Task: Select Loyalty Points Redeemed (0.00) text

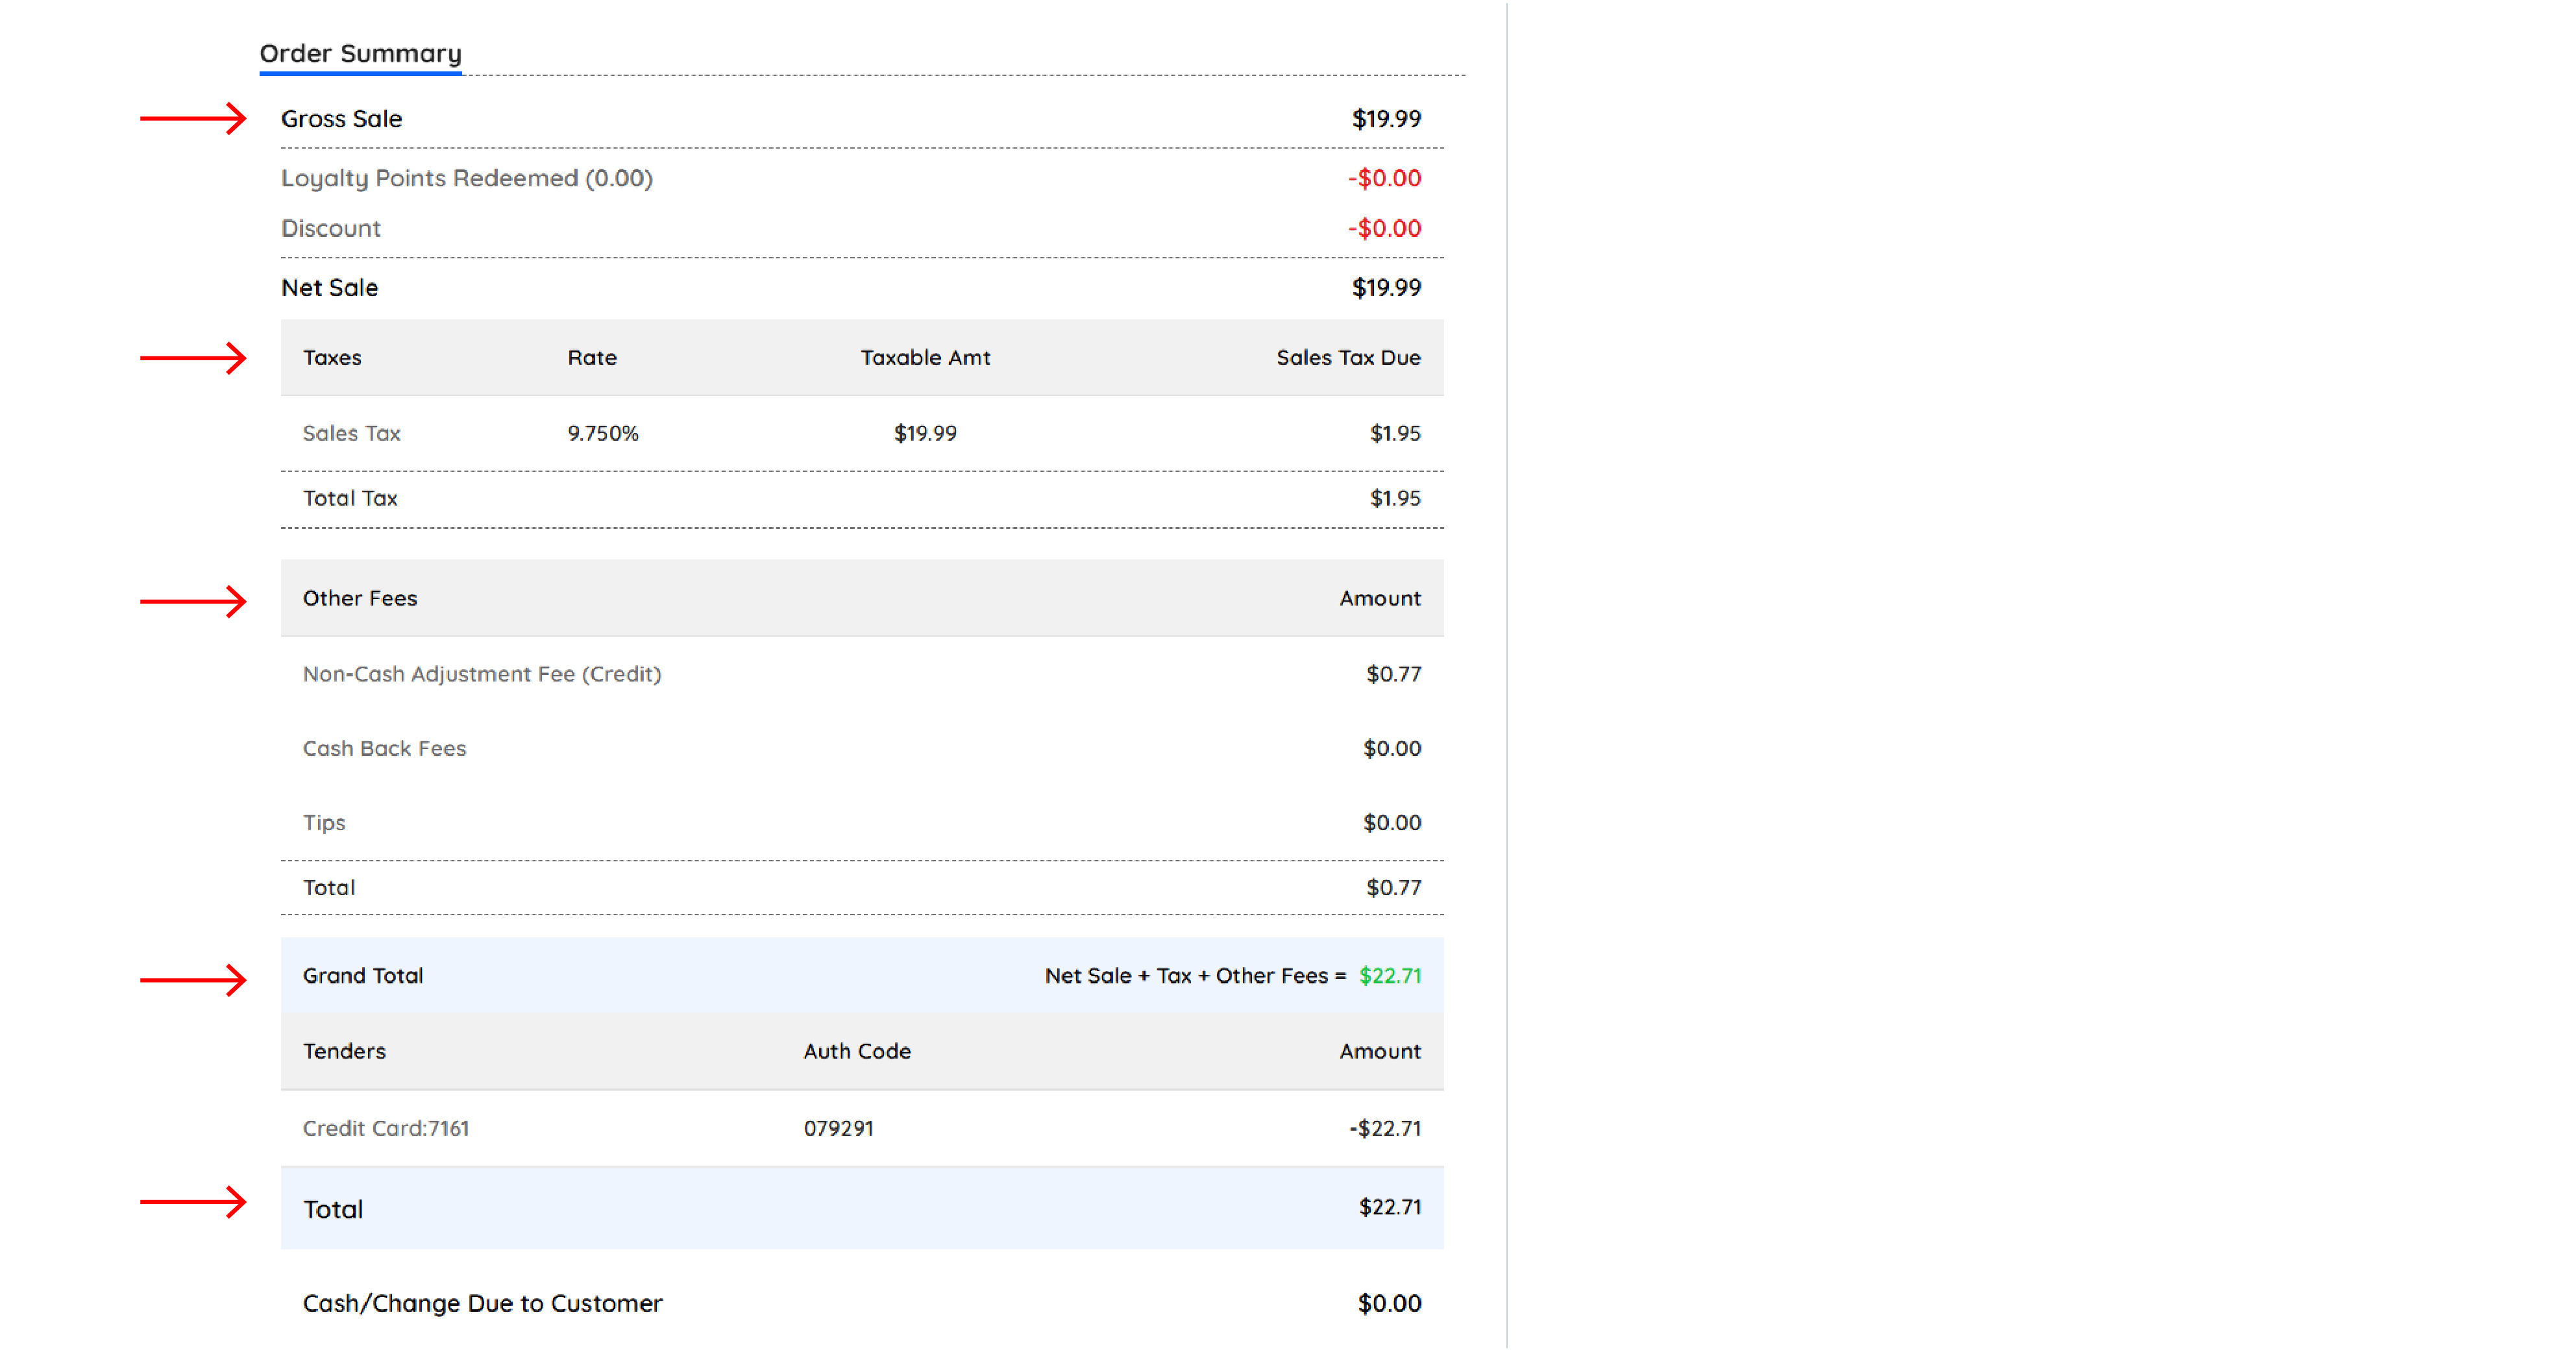Action: point(466,178)
